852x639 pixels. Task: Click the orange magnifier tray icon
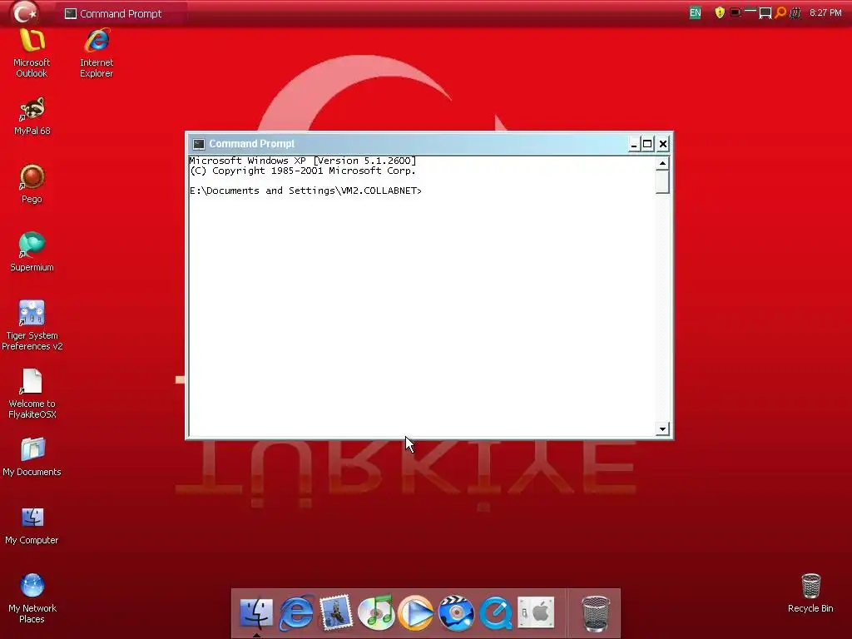tap(780, 12)
